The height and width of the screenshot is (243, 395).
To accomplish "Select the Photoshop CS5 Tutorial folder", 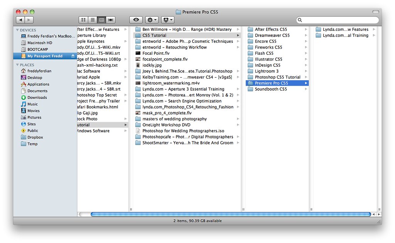I will pos(277,77).
